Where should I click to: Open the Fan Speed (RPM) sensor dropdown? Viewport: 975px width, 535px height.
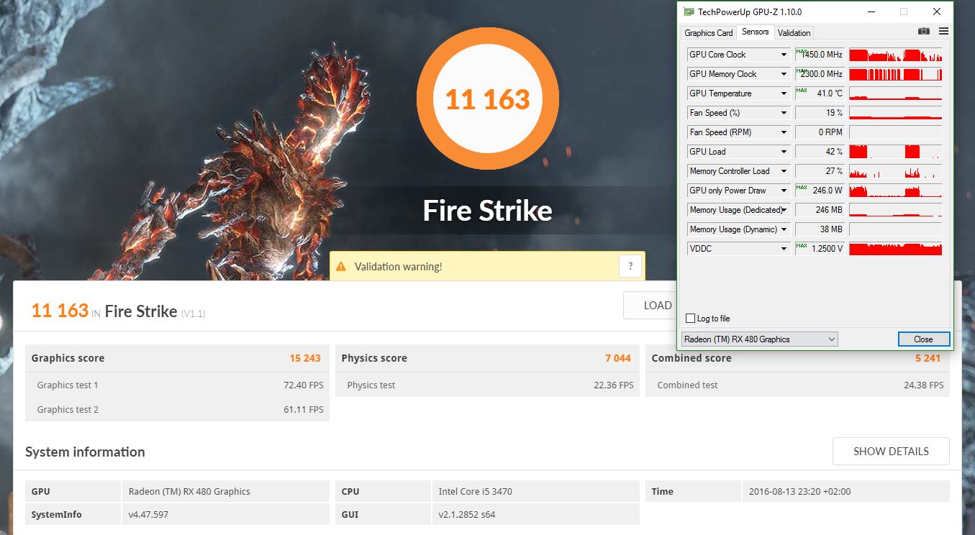pyautogui.click(x=784, y=132)
